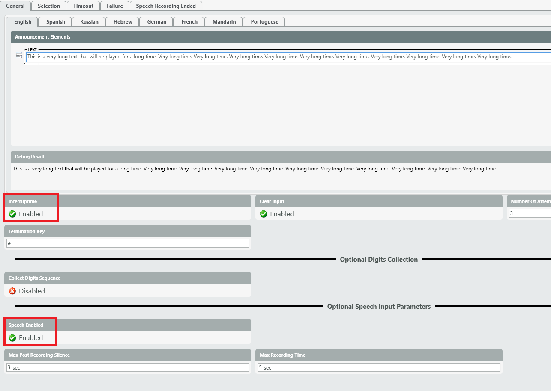This screenshot has height=391, width=551.
Task: Click the green check icon under Interruptible
Action: [12, 214]
